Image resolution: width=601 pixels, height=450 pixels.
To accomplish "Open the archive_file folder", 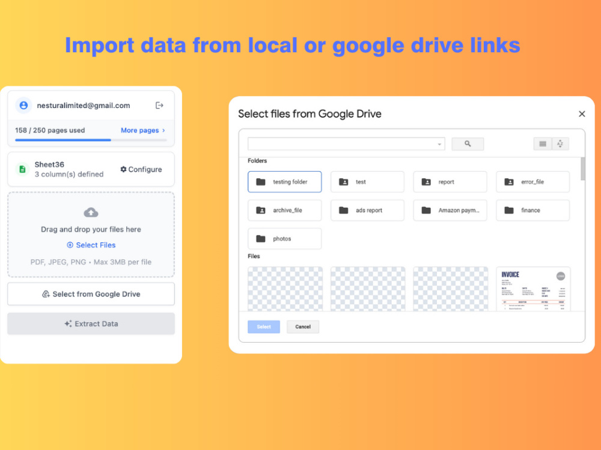I will (285, 210).
